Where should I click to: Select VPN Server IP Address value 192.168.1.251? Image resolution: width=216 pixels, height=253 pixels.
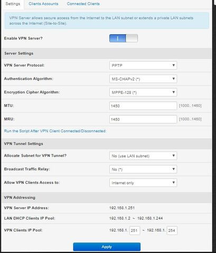coord(122,208)
